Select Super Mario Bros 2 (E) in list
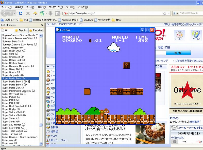Screen dimensions: 203x150 (x=16, y=82)
